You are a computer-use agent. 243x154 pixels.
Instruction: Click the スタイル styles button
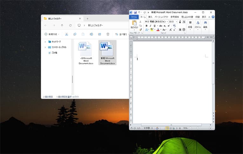point(198,24)
